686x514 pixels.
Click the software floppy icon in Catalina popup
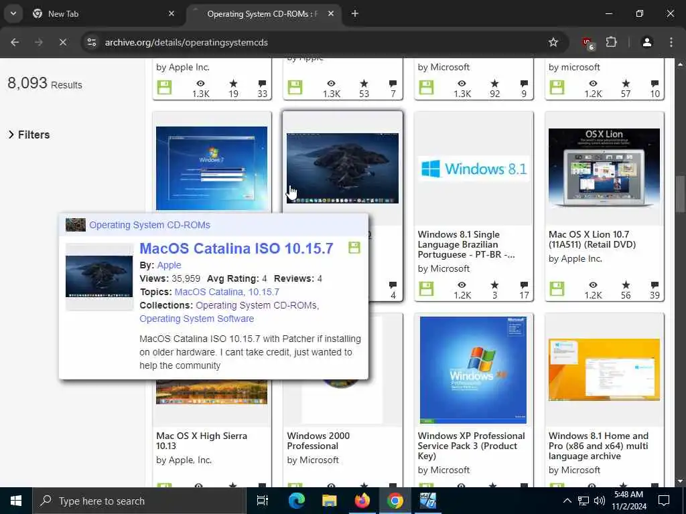click(x=354, y=248)
